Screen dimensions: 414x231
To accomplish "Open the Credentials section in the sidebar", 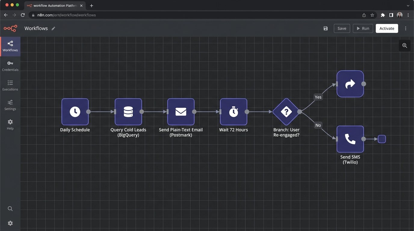I will click(x=10, y=66).
